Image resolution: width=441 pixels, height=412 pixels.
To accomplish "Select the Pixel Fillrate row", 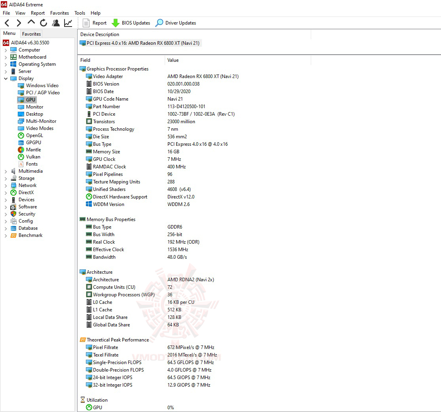I will [150, 347].
